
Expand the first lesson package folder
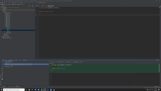[x=5, y=14]
